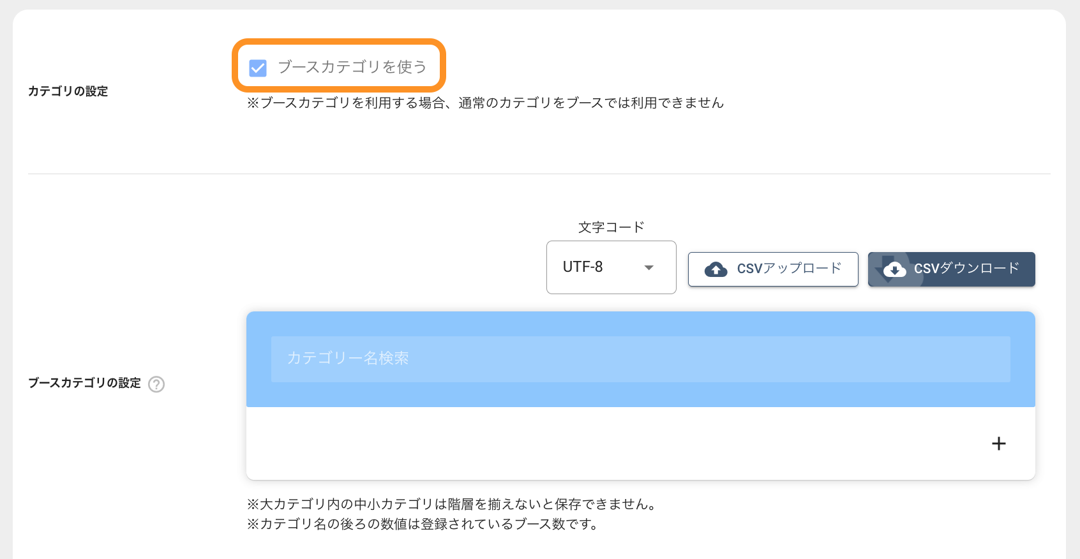This screenshot has width=1080, height=559.
Task: Click the cloud upload icon
Action: [x=716, y=269]
